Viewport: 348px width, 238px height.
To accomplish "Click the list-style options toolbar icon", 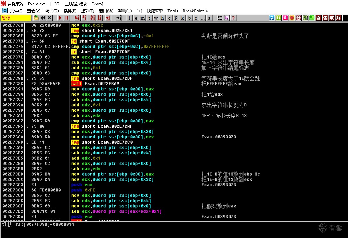I will point(220,18).
